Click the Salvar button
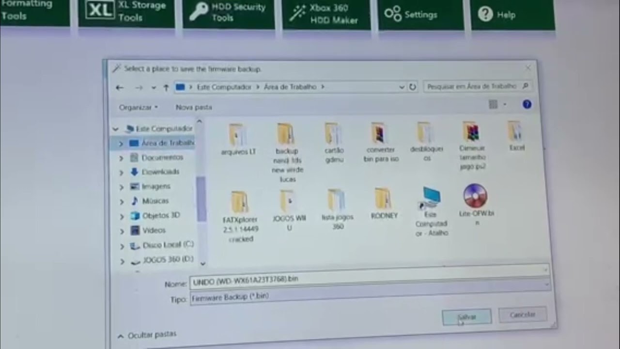This screenshot has height=349, width=620. coord(467,317)
